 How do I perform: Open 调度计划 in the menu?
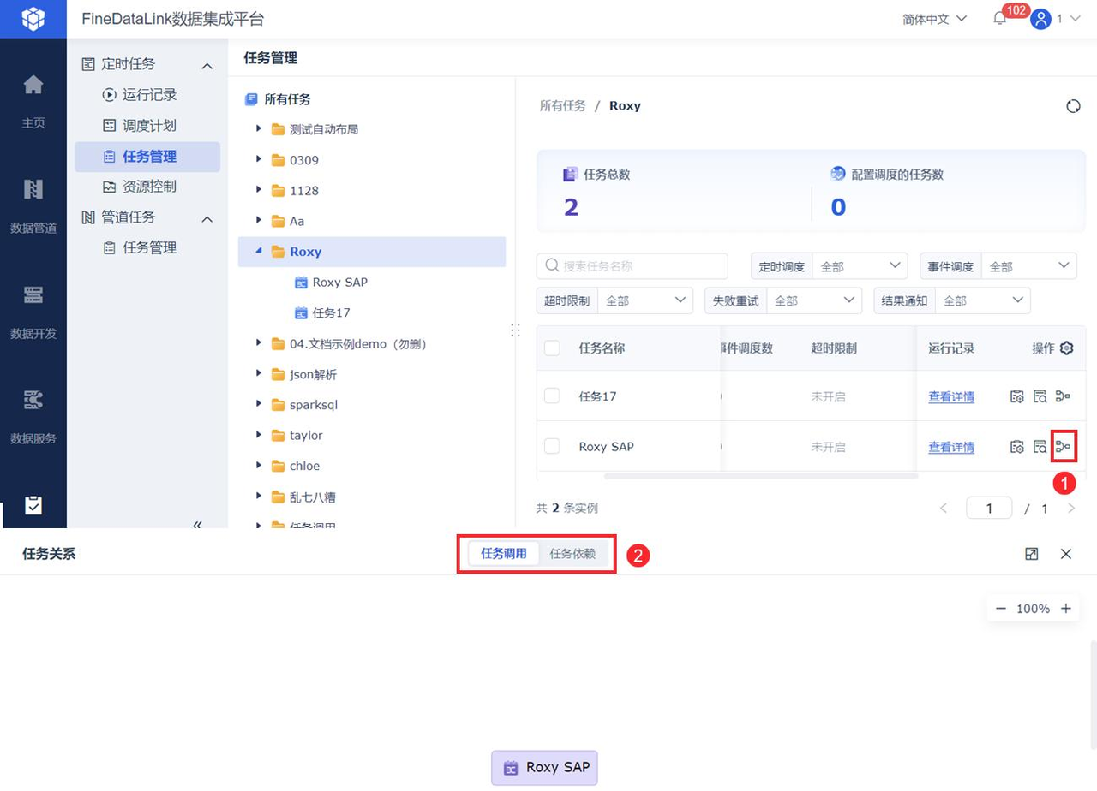[x=147, y=125]
